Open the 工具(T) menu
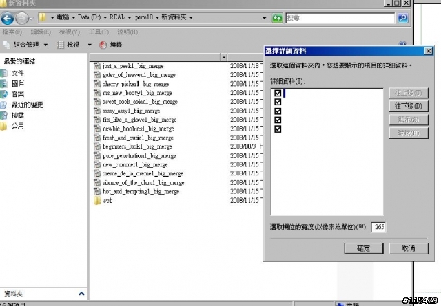The height and width of the screenshot is (306, 441). (x=99, y=32)
